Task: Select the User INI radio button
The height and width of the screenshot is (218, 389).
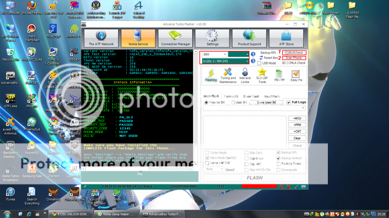Action: [233, 102]
